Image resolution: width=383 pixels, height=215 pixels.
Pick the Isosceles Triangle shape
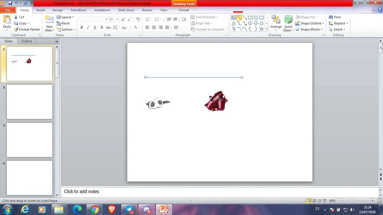click(233, 23)
